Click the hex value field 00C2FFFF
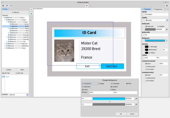Viewport: 170px width, 118px height. point(130,98)
